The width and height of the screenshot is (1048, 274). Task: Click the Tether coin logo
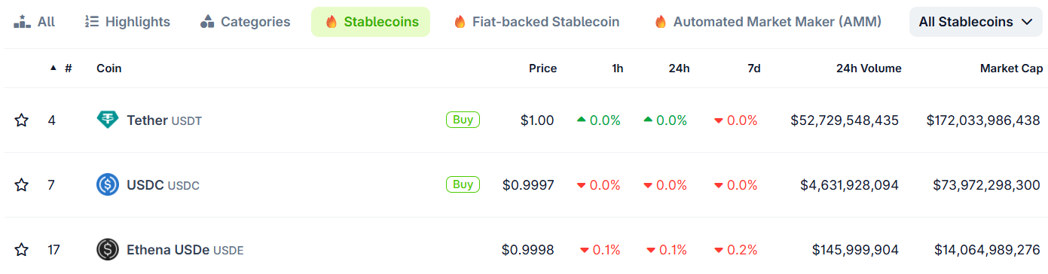[108, 120]
